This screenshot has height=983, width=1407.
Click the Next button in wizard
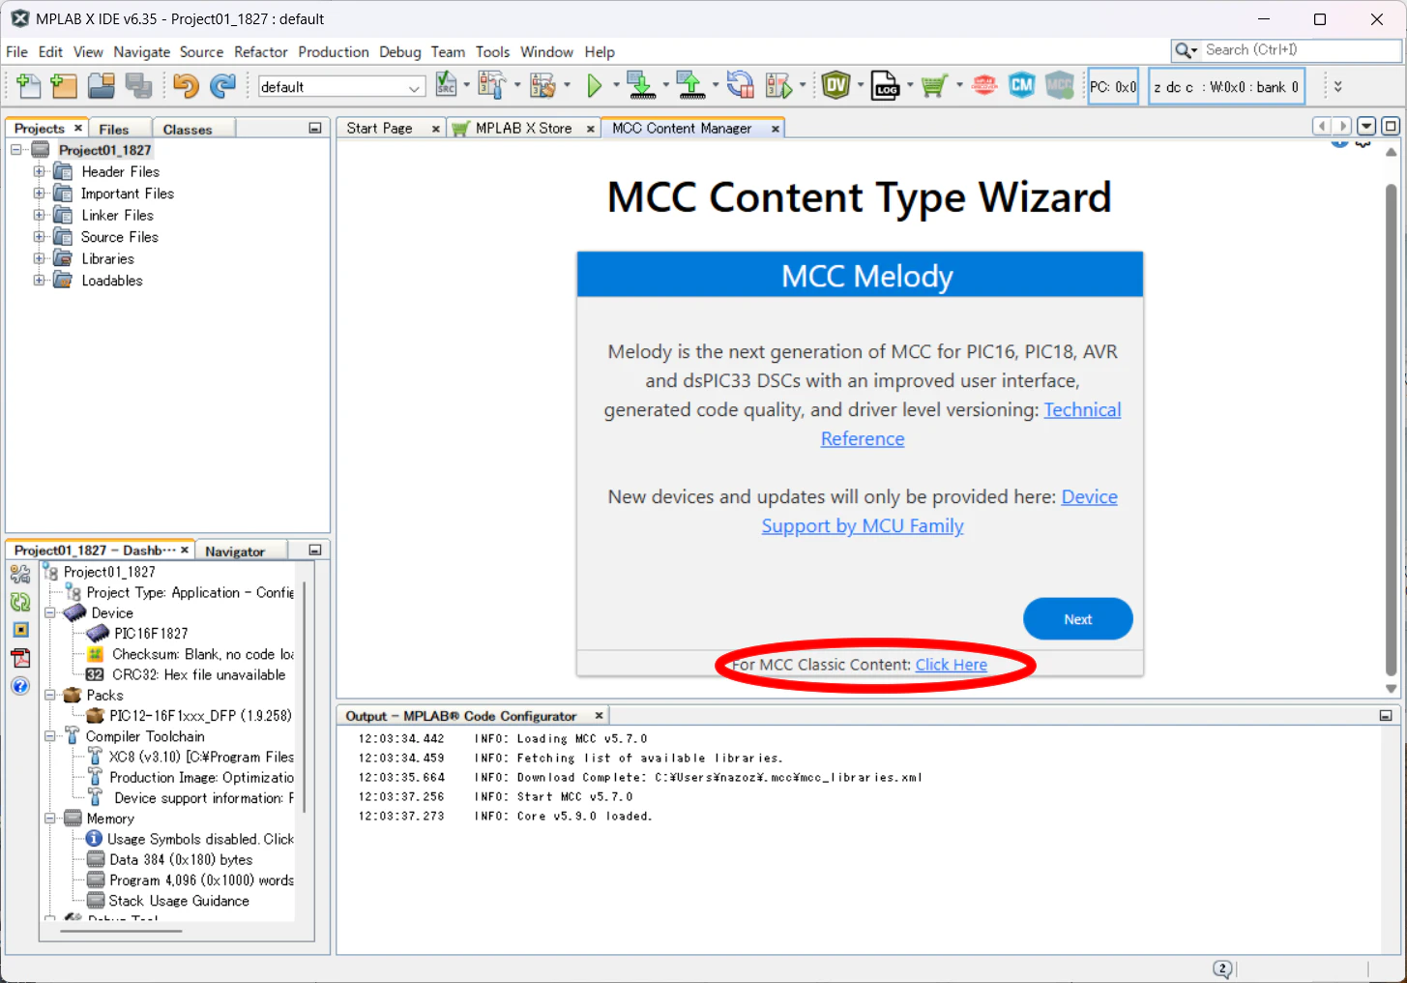pos(1078,619)
